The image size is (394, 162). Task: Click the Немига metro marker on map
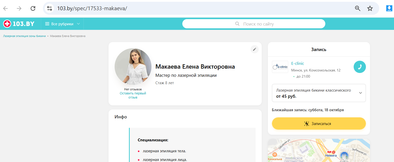(x=331, y=154)
